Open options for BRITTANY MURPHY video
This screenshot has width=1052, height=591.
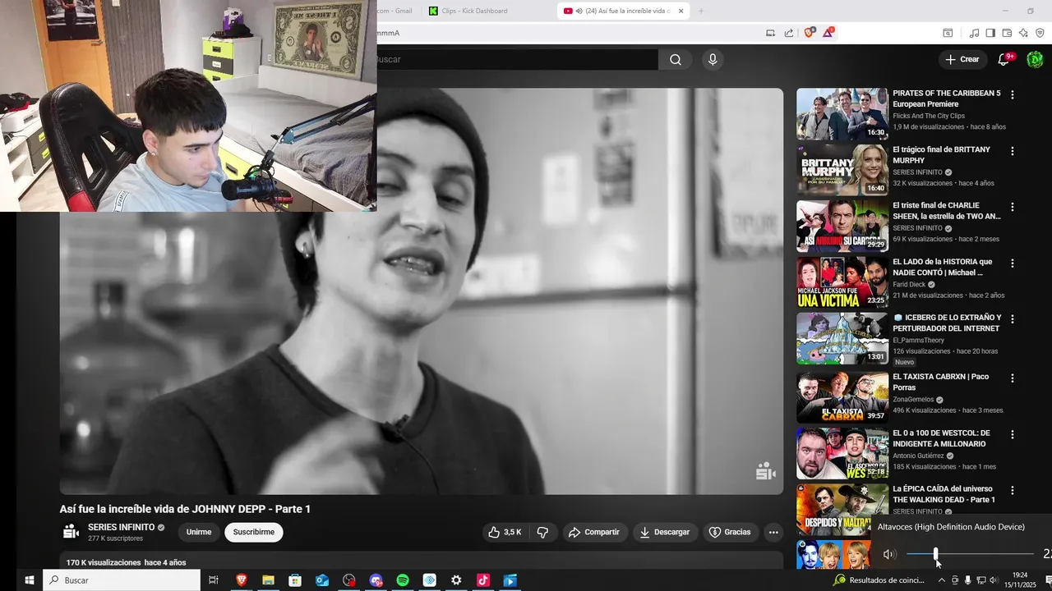(1013, 151)
